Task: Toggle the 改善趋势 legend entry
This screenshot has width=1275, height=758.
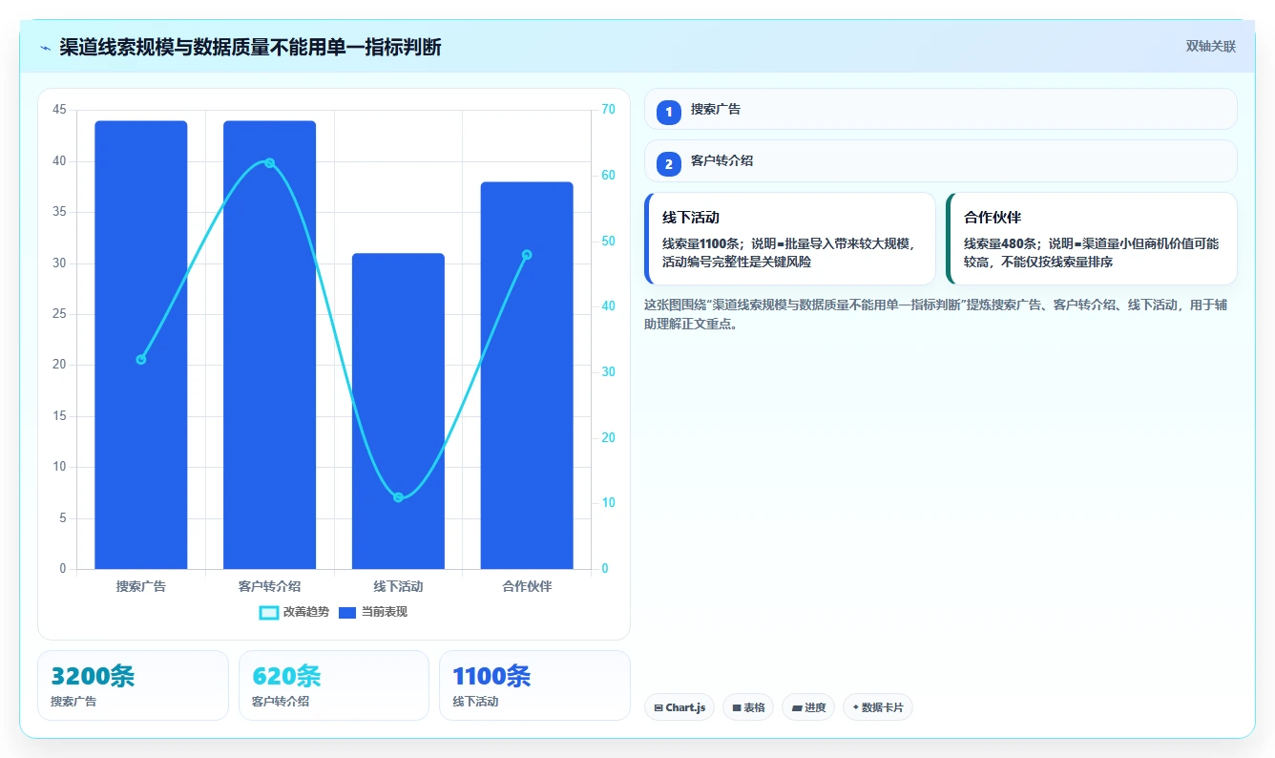Action: [x=294, y=612]
